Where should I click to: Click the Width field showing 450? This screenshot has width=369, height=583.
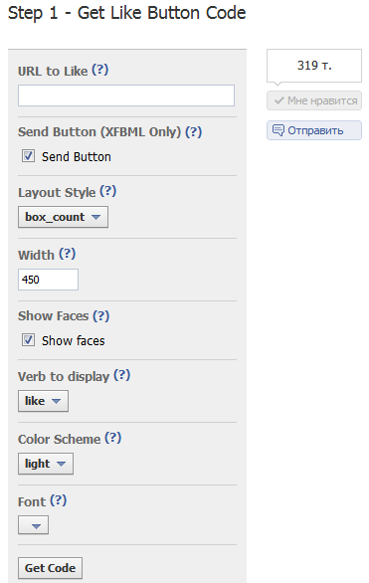tap(49, 280)
